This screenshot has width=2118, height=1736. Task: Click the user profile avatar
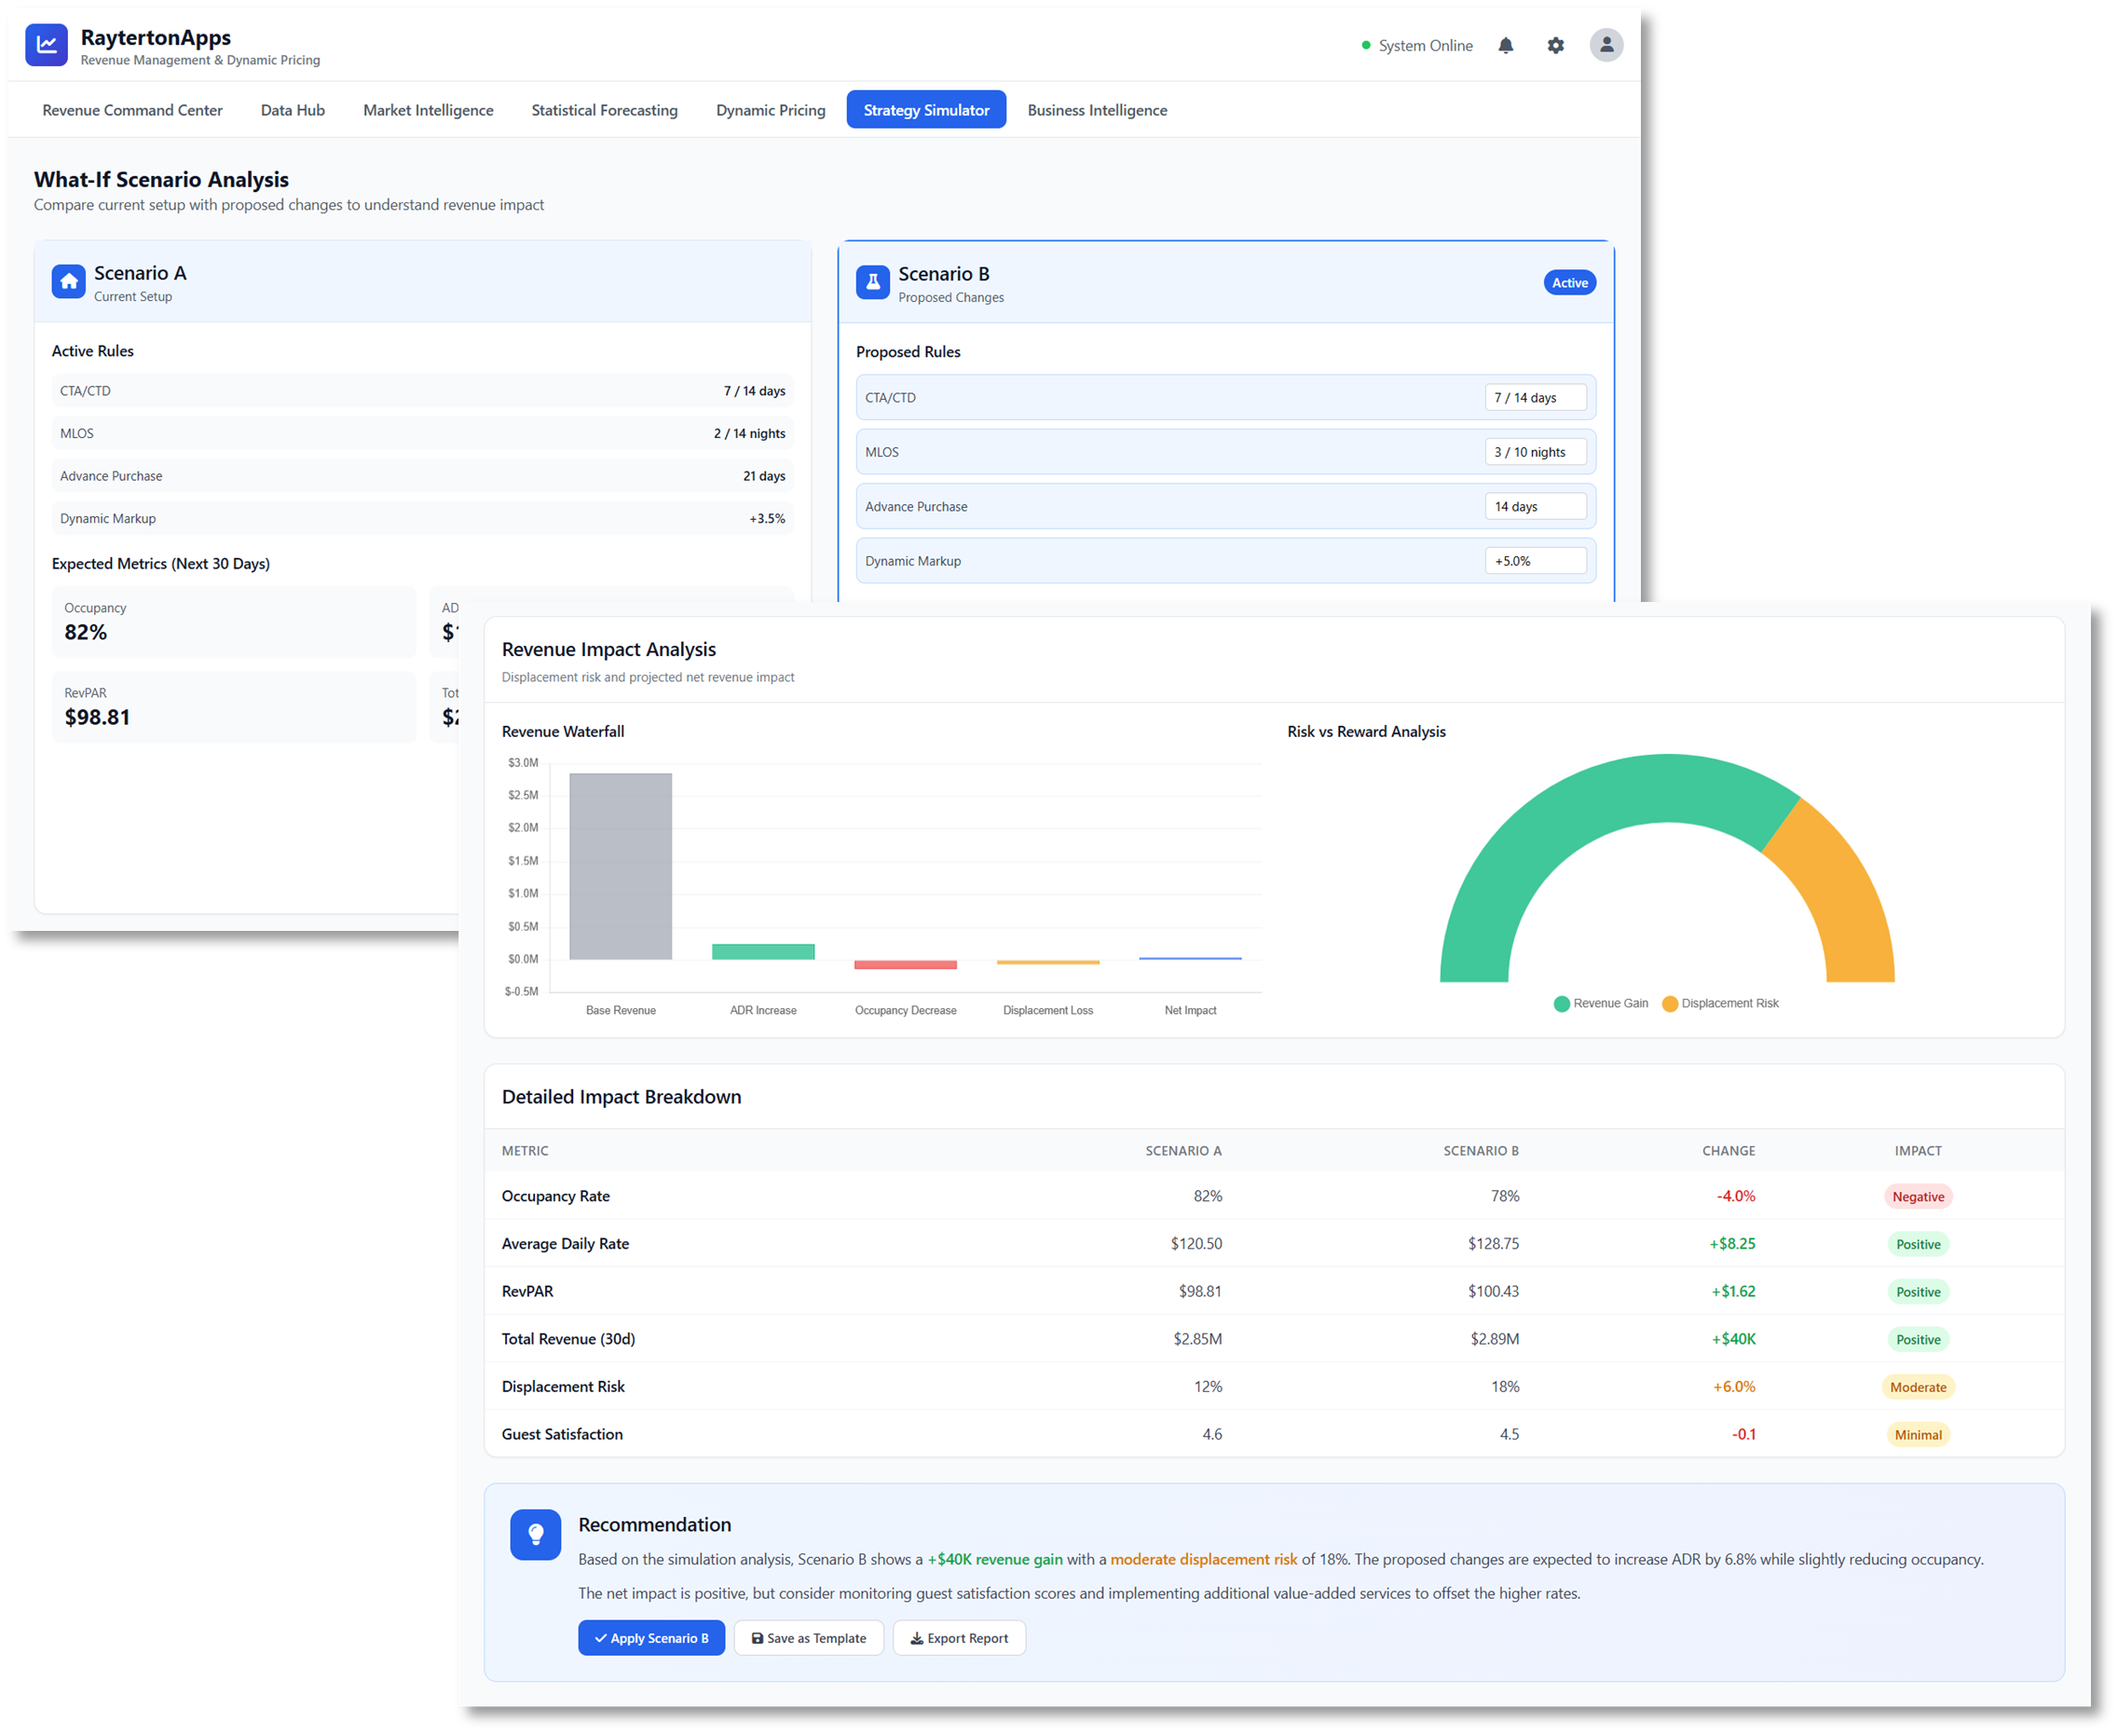click(1606, 45)
